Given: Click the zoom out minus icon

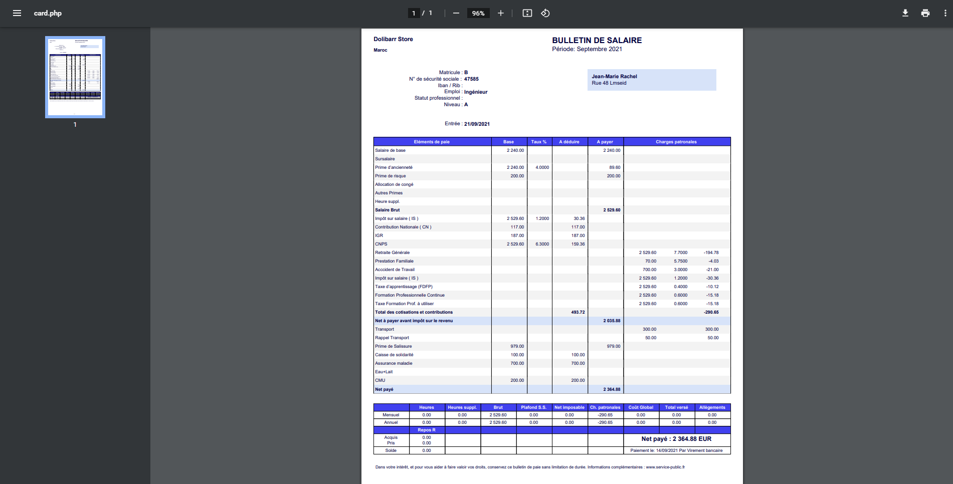Looking at the screenshot, I should point(456,13).
